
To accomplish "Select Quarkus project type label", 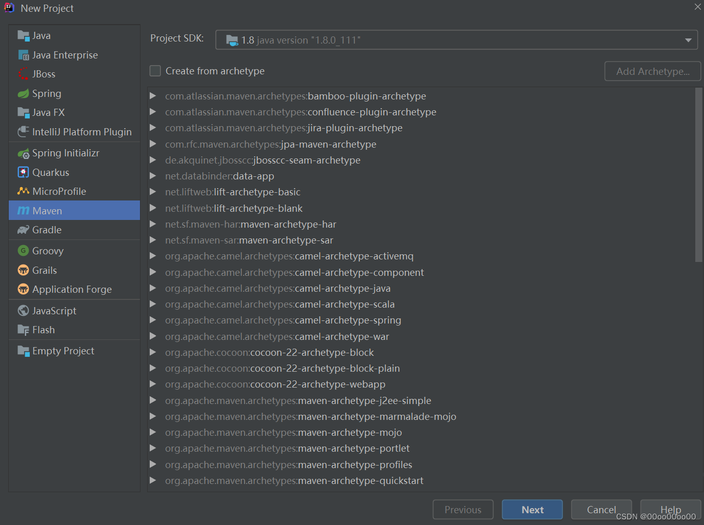I will click(x=51, y=172).
